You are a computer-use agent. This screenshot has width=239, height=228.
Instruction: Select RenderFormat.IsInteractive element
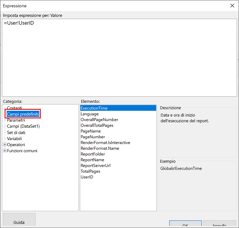pos(118,143)
